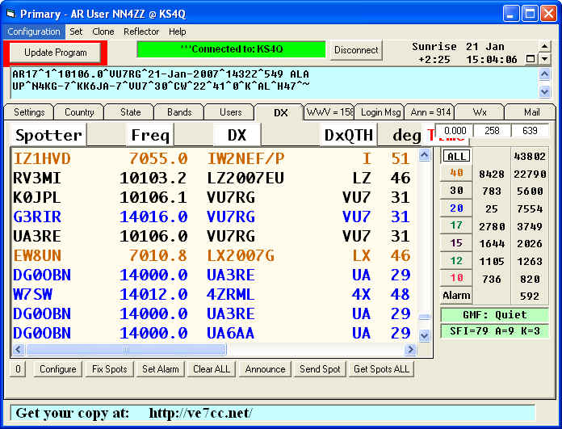Open the Configuration menu

click(x=34, y=32)
